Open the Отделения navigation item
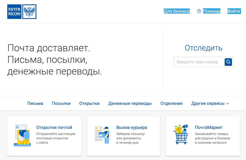 click(171, 104)
